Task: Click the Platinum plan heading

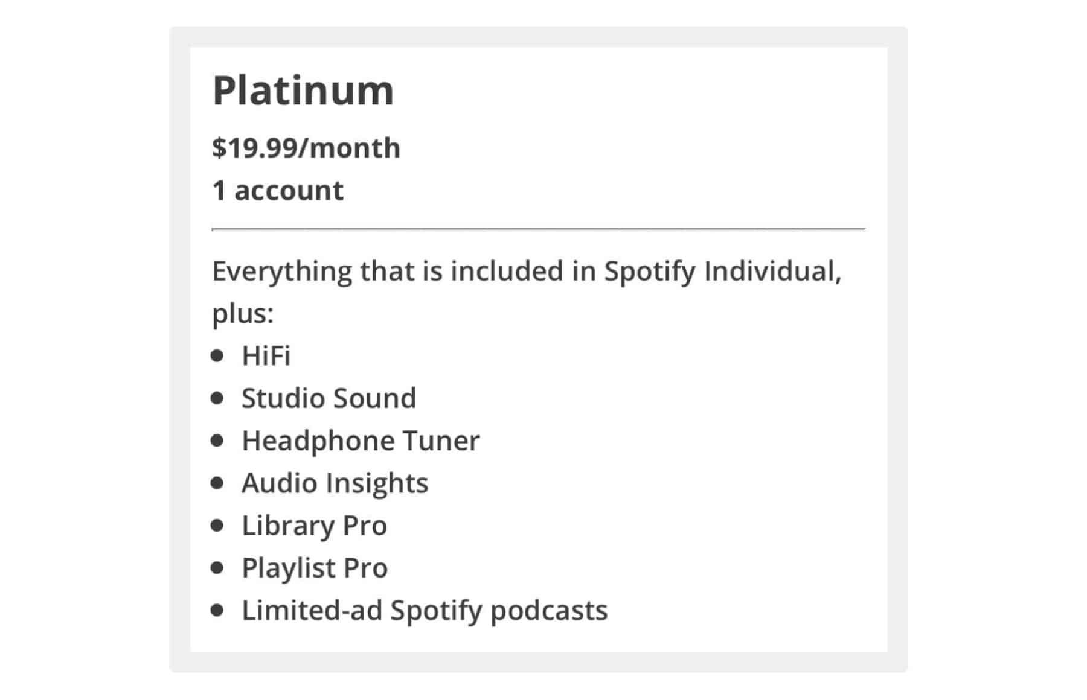Action: pyautogui.click(x=303, y=91)
